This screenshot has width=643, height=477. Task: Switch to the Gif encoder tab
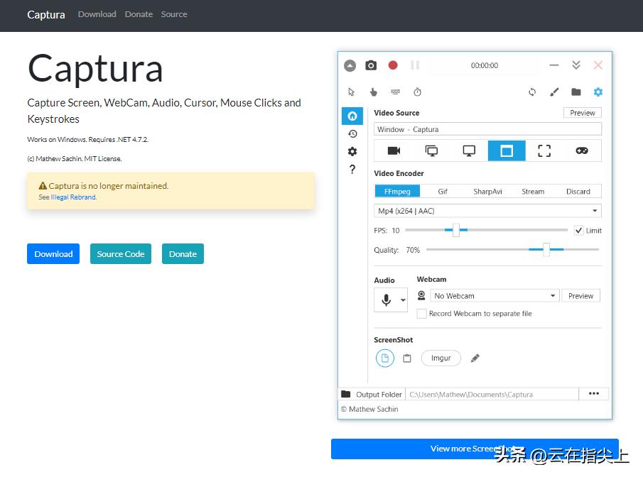(x=443, y=192)
